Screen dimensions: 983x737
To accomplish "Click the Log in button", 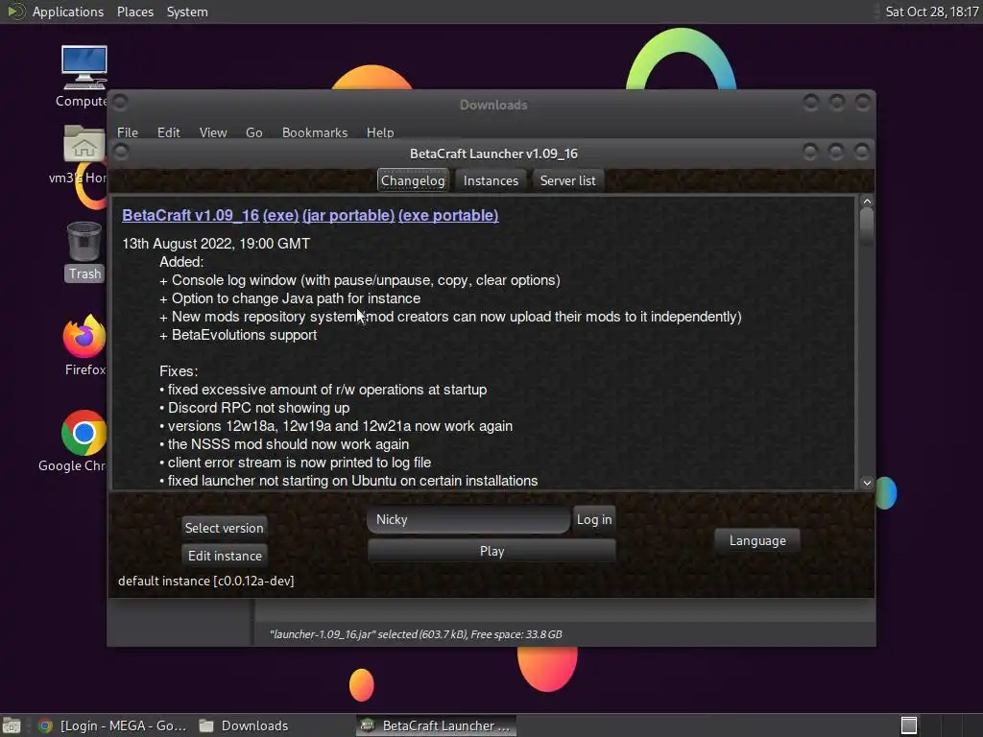I will coord(594,519).
